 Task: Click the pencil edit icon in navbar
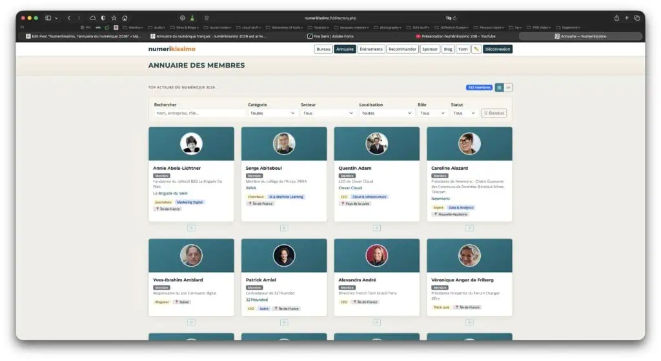[476, 49]
